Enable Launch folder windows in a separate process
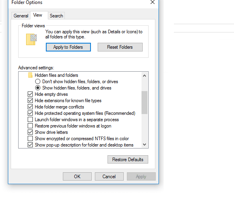Screen dimensions: 234x198 pos(30,120)
